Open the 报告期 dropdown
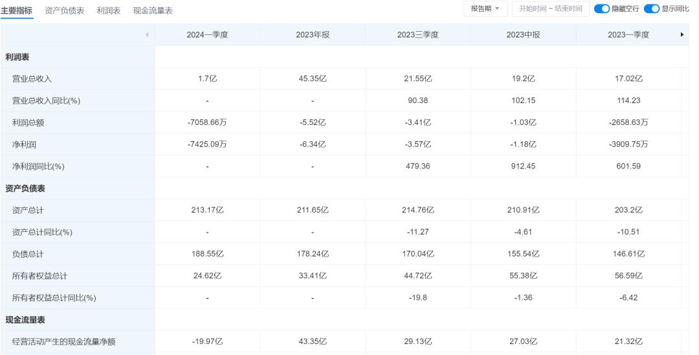699x355 pixels. tap(485, 9)
